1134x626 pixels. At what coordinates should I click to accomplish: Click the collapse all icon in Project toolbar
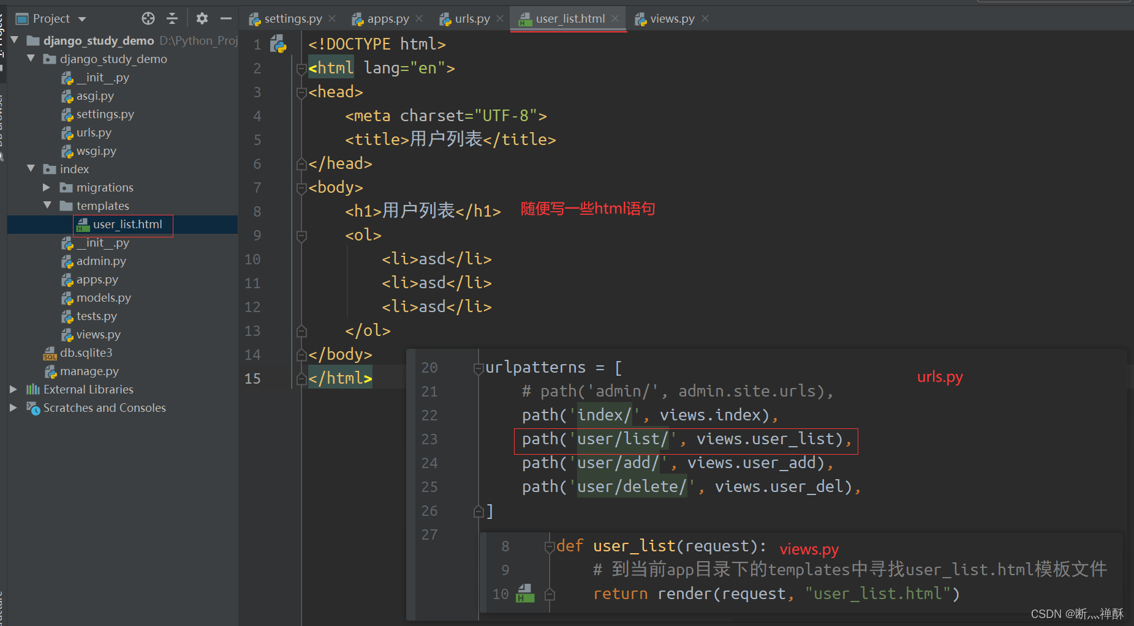coord(172,18)
